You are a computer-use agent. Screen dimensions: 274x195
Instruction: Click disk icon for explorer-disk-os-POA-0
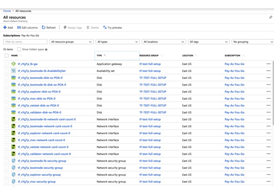tap(13, 92)
